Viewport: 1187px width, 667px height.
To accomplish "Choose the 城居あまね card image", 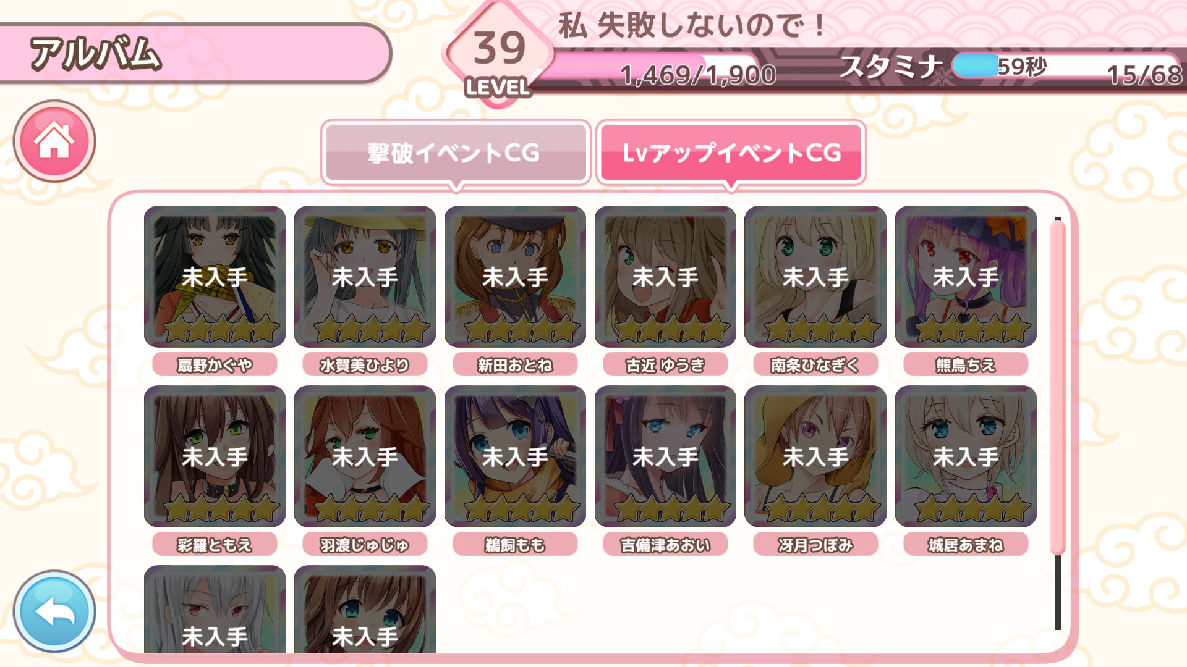I will (966, 456).
